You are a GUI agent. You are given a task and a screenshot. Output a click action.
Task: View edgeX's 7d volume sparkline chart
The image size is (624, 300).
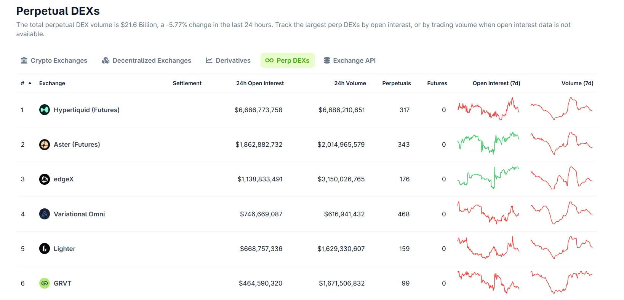[x=562, y=178]
